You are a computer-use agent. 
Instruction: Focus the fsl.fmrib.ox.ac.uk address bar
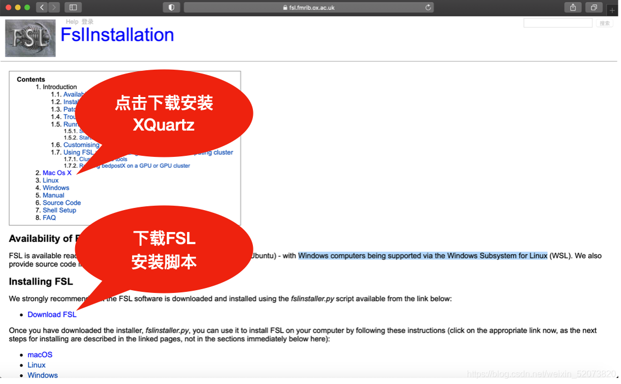pos(308,8)
